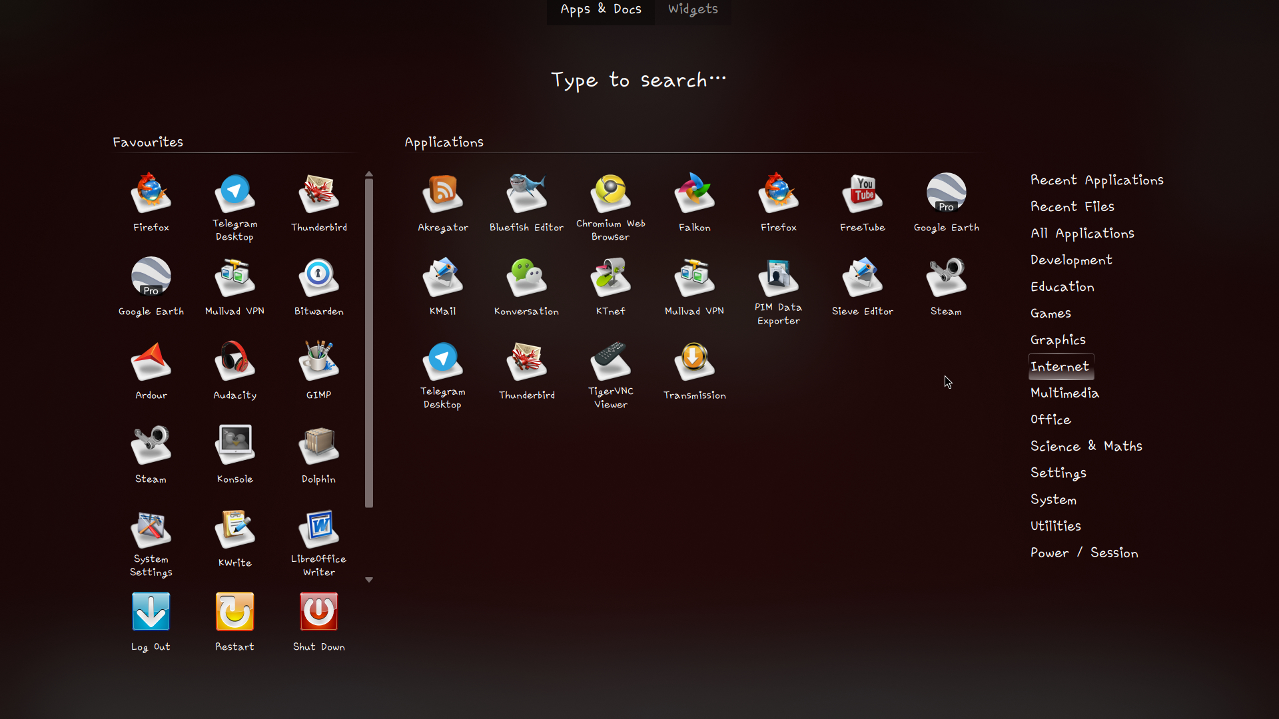Open Thunderbird in Favourites

pos(319,203)
